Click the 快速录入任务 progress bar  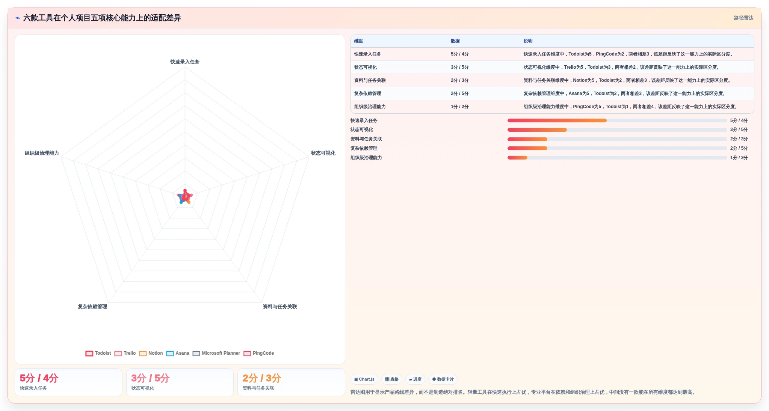click(x=617, y=120)
